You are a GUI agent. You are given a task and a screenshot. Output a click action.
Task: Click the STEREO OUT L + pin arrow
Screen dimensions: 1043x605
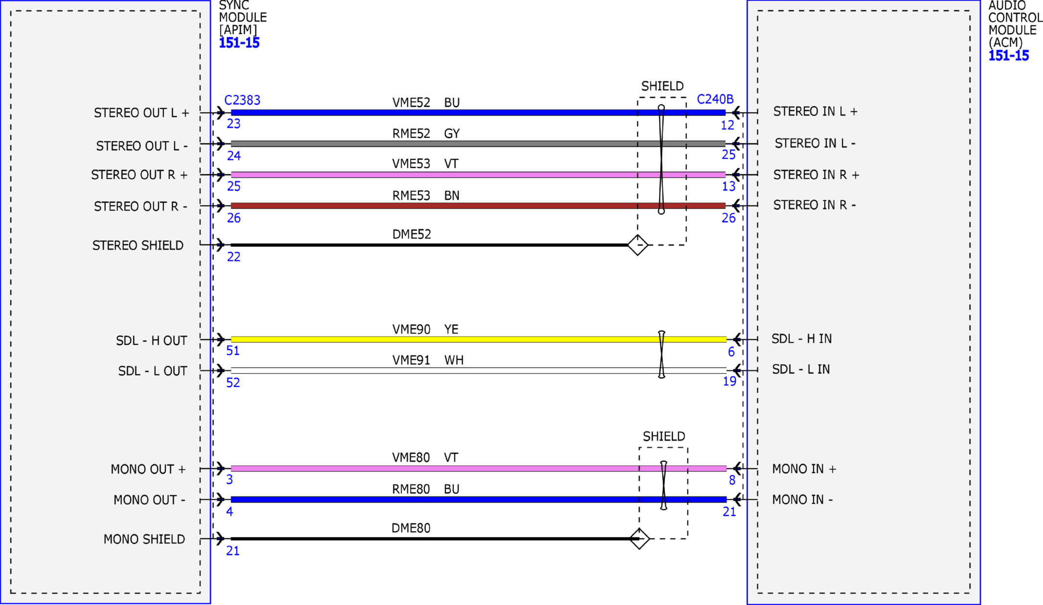click(x=220, y=113)
